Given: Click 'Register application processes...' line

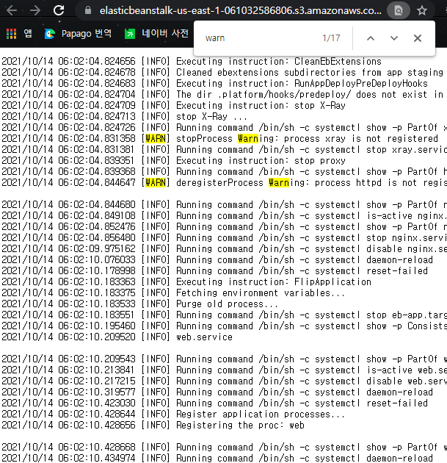Looking at the screenshot, I should (x=261, y=414).
